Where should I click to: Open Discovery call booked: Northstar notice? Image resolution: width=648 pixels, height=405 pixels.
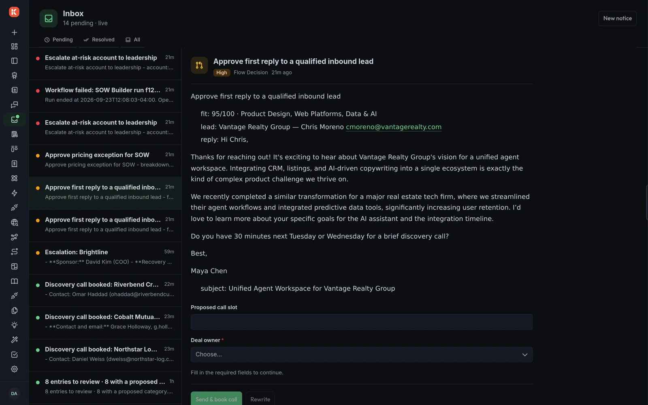click(105, 355)
